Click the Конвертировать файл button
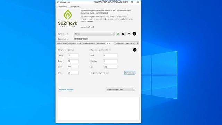Screen dimensions: 222x125 click(119, 89)
